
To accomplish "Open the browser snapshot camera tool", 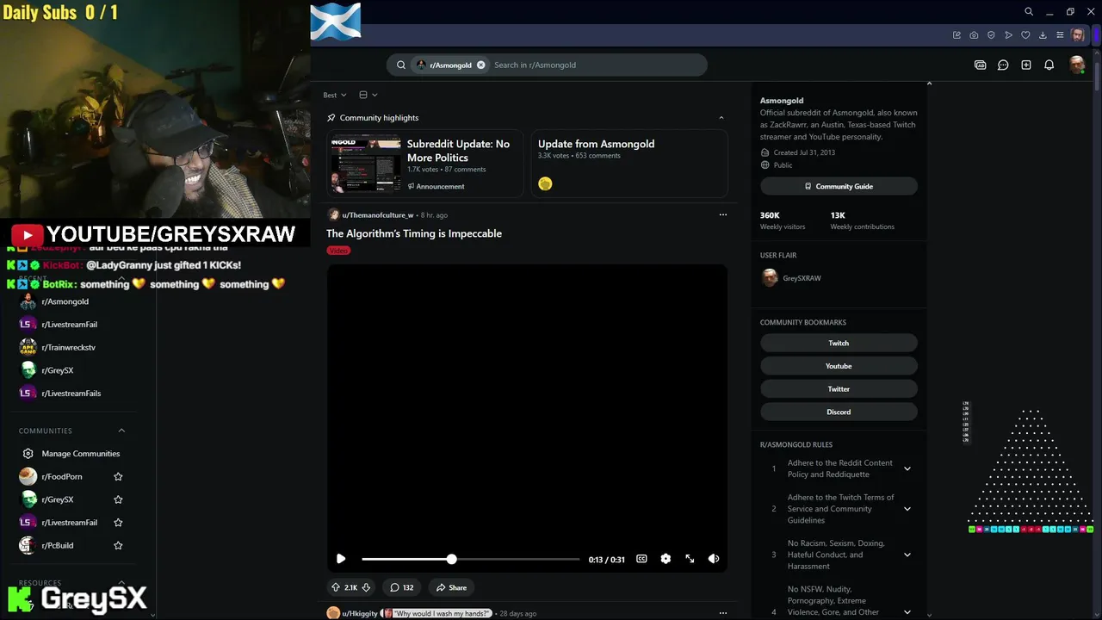I will pyautogui.click(x=974, y=35).
